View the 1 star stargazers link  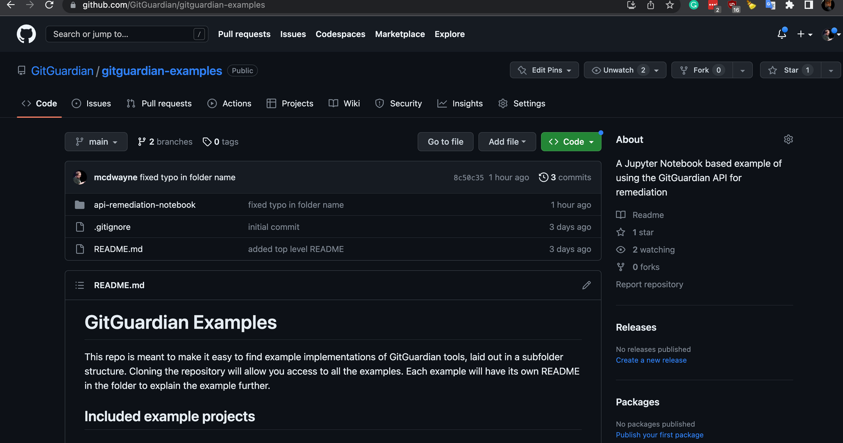635,232
